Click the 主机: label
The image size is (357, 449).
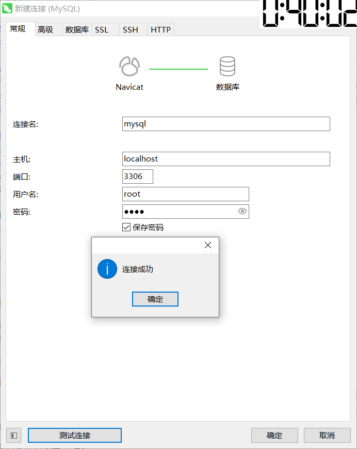click(x=22, y=159)
